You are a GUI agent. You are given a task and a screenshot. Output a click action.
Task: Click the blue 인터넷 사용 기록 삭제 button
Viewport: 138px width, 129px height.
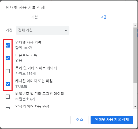tap(112, 120)
